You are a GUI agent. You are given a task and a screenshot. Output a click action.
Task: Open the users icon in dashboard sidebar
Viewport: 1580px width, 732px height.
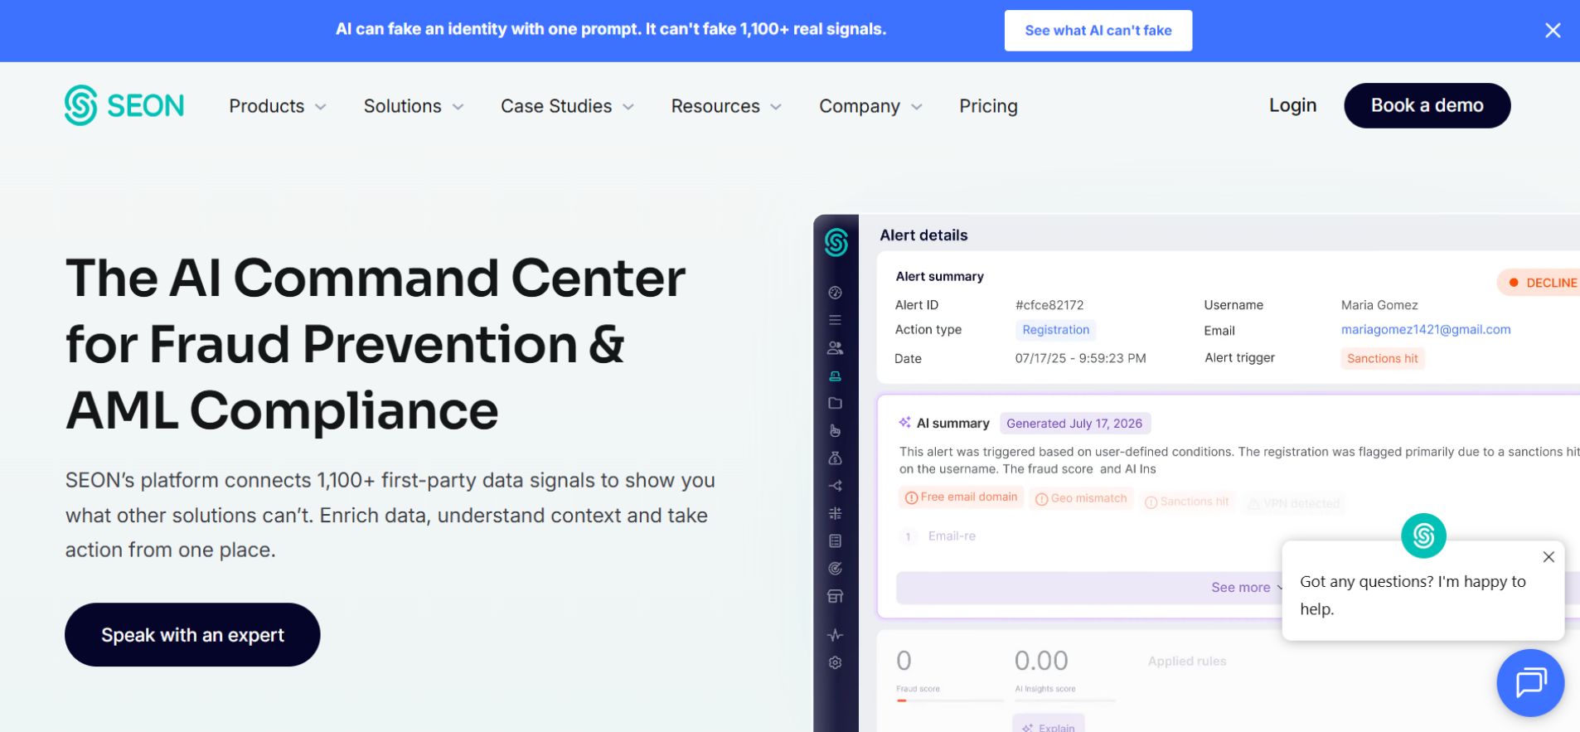coord(835,348)
